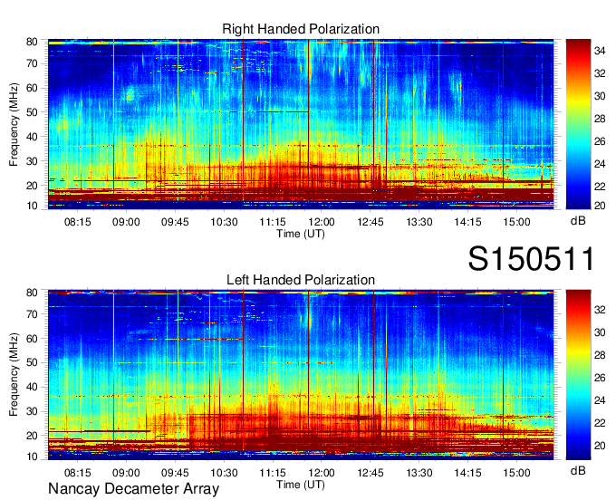The image size is (616, 500).
Task: Click the Nancay Decameter Array caption
Action: click(133, 489)
